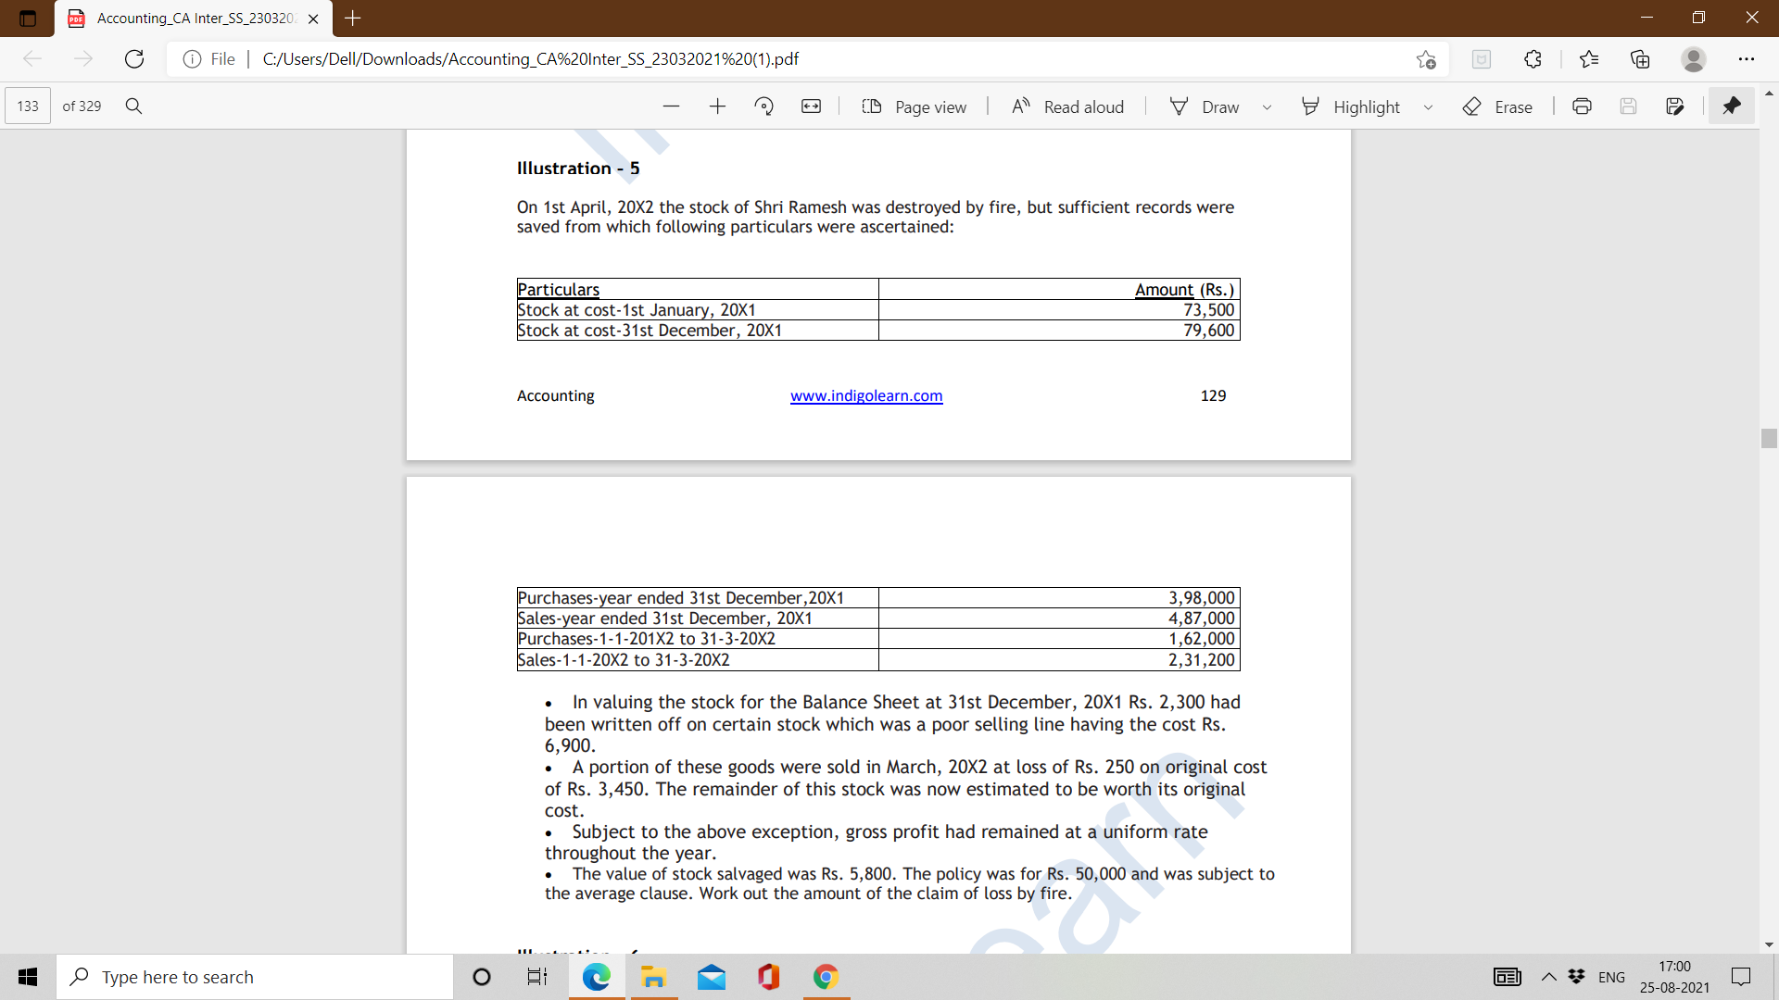Viewport: 1779px width, 1000px height.
Task: Print the PDF document
Action: point(1582,106)
